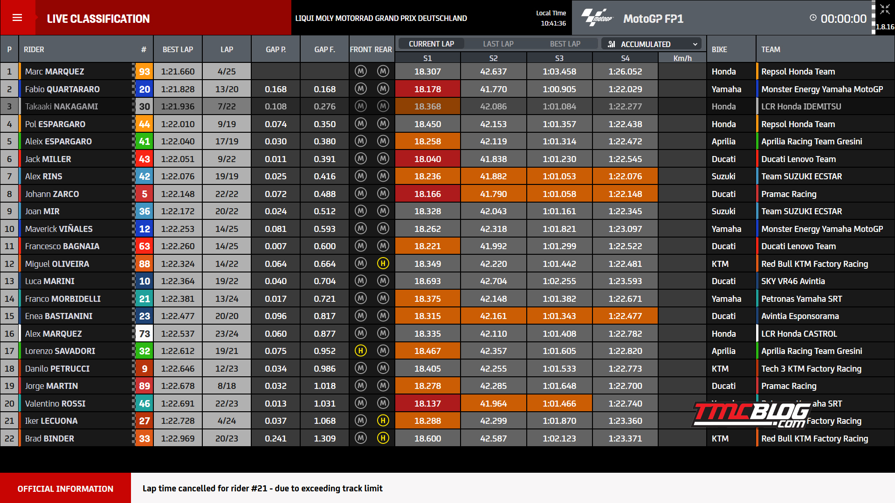The image size is (895, 503).
Task: Click Jorge Martin's front tyre icon
Action: point(361,386)
